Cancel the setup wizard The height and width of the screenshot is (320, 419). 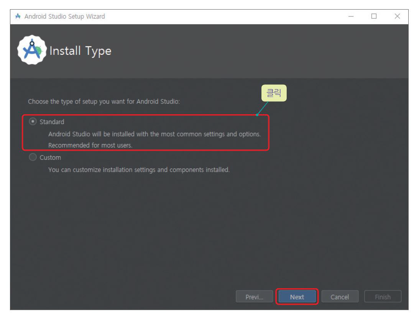(340, 297)
